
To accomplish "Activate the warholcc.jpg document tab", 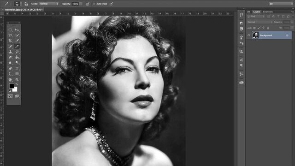I will click(x=24, y=9).
